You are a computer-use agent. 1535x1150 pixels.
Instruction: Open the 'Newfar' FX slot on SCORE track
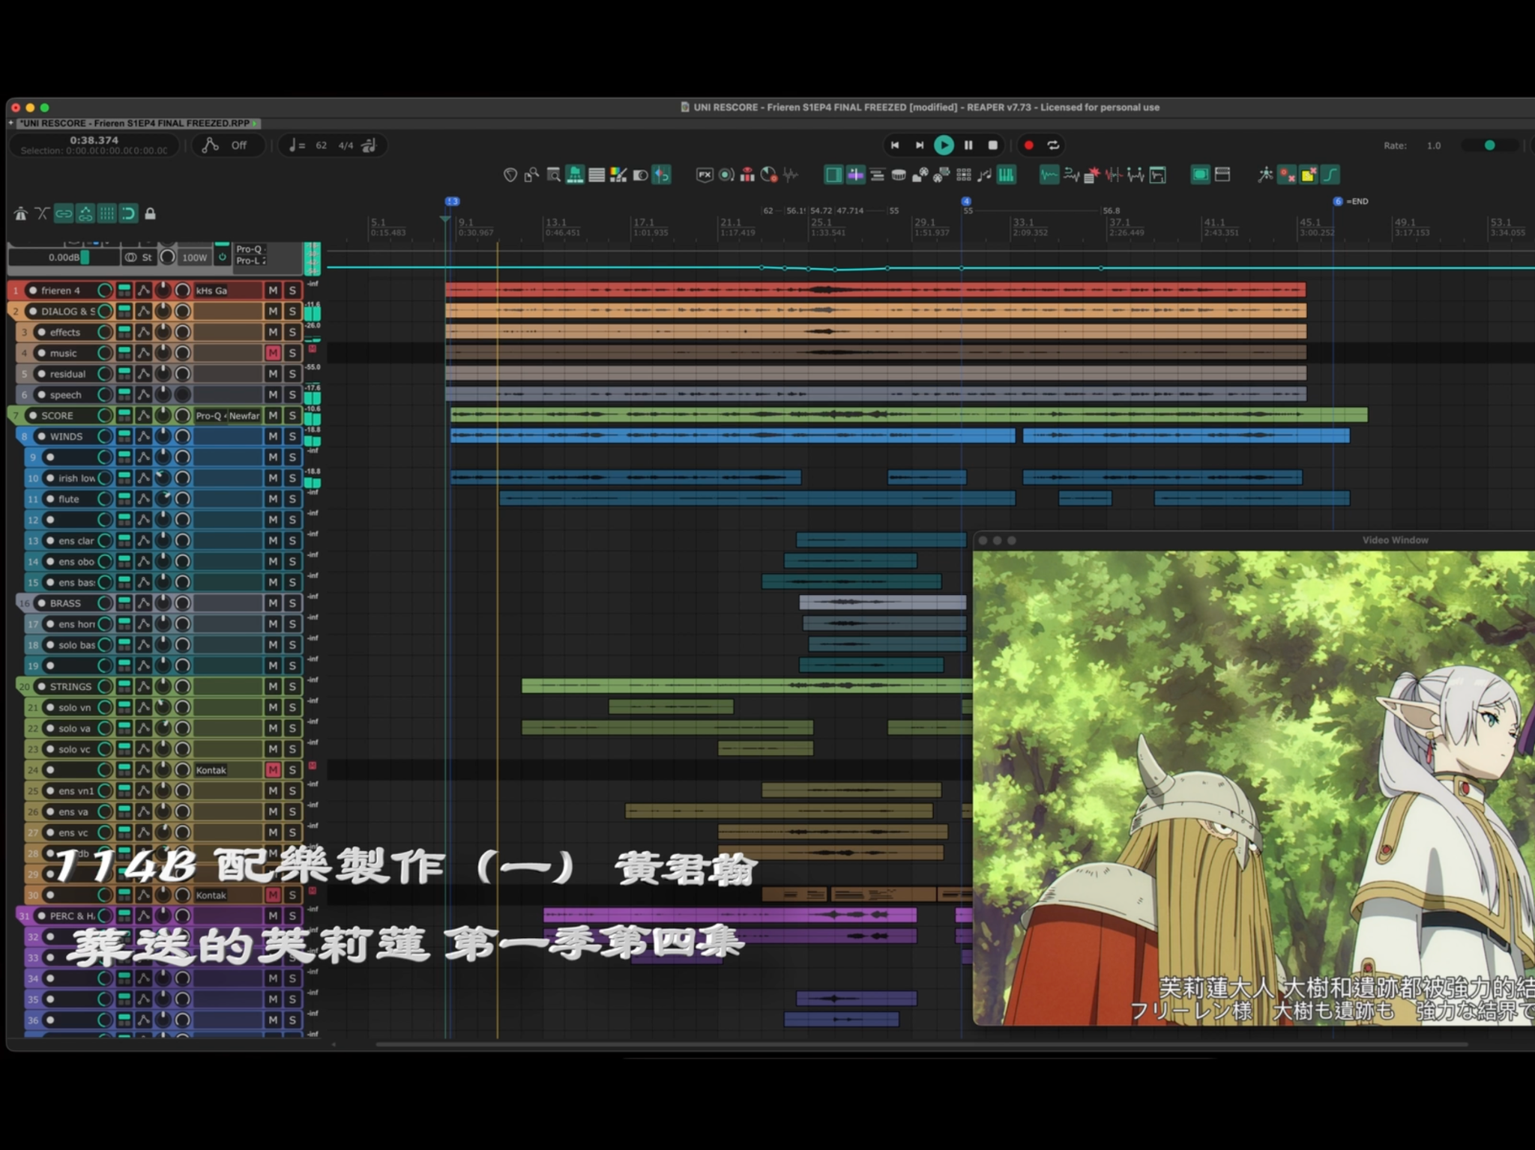[x=245, y=416]
